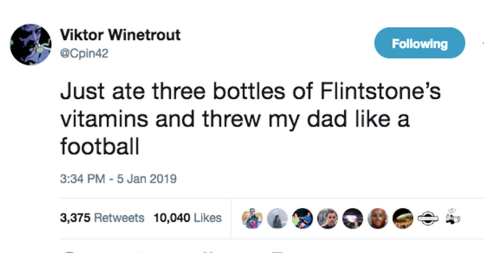Open the liker avatar with blue-streaked face
Image resolution: width=484 pixels, height=253 pixels.
tap(378, 218)
